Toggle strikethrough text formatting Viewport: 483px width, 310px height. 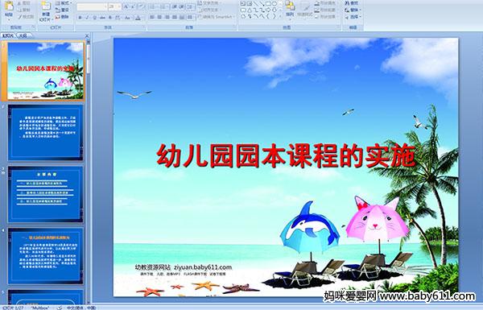[102, 18]
